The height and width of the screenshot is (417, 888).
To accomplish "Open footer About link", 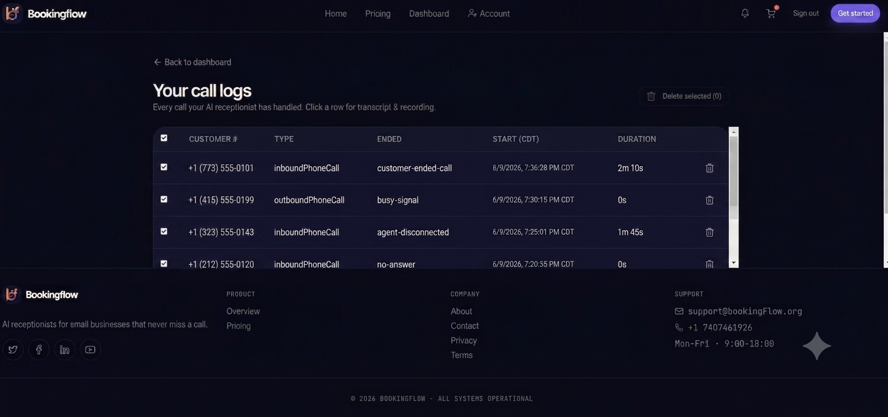I will click(x=461, y=312).
